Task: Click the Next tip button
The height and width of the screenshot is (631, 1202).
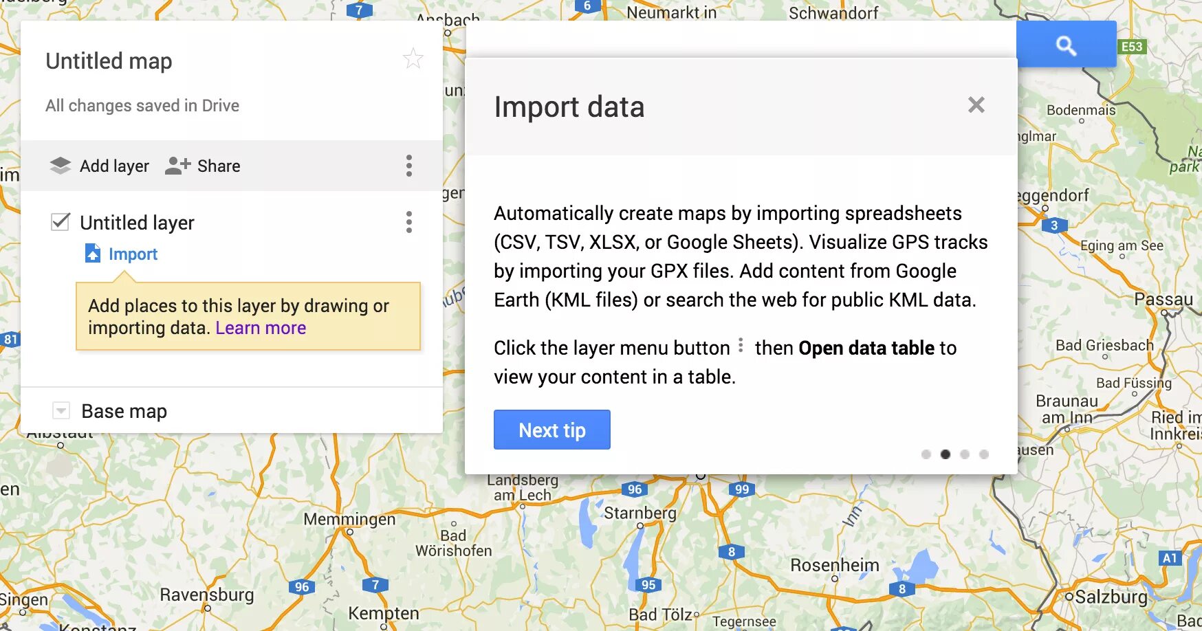Action: pos(552,430)
